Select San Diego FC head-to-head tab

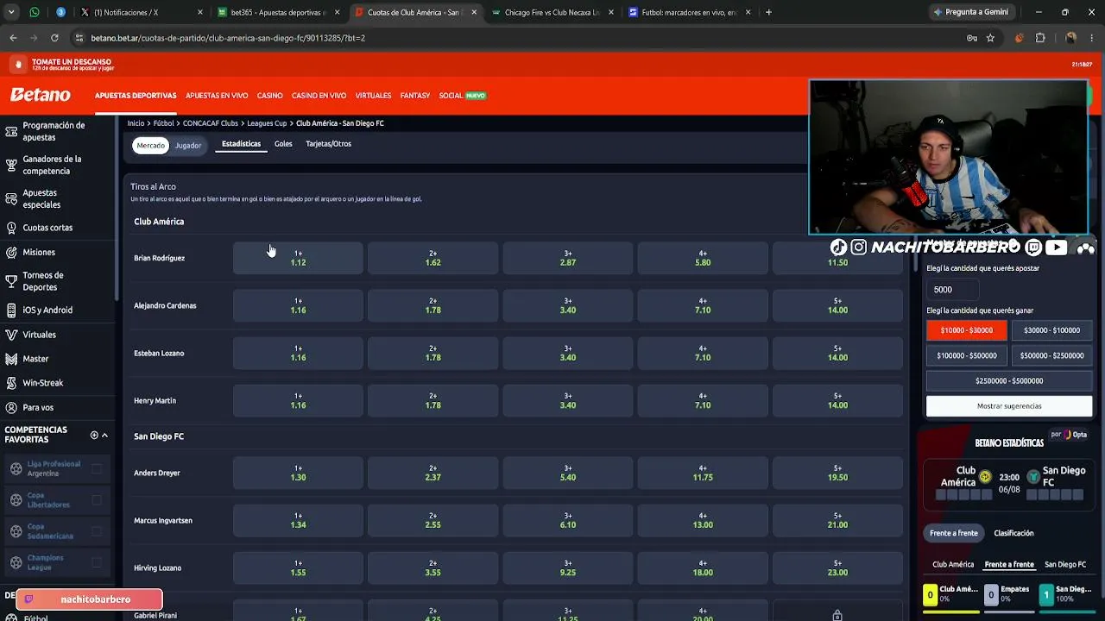(1065, 564)
